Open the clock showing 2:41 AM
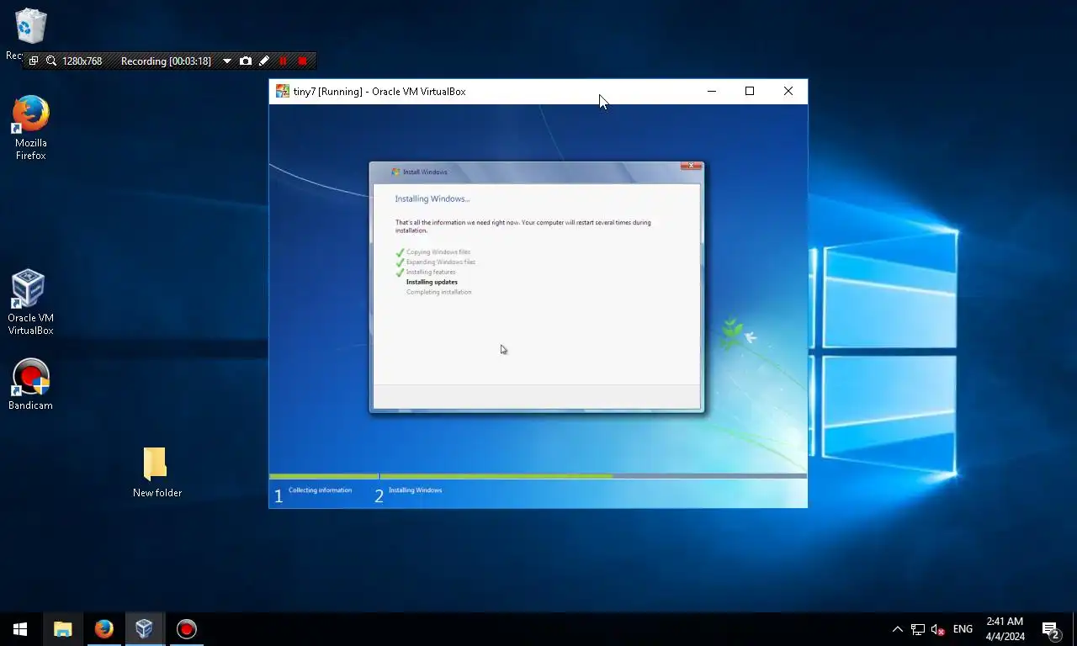The width and height of the screenshot is (1077, 646). tap(1005, 629)
